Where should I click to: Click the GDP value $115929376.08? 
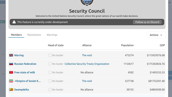[156, 55]
